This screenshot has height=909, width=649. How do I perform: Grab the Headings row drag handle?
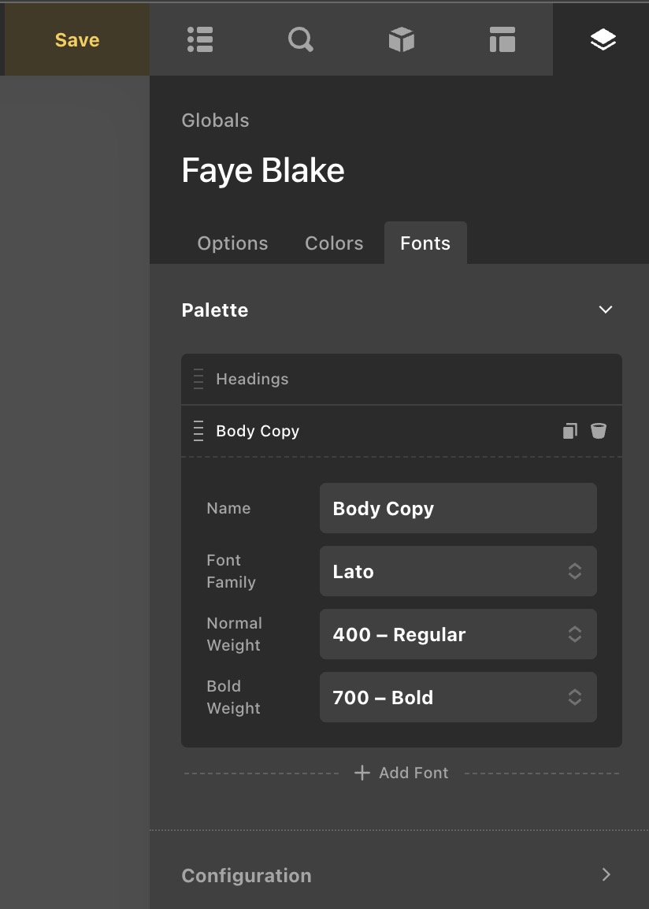[x=198, y=379]
